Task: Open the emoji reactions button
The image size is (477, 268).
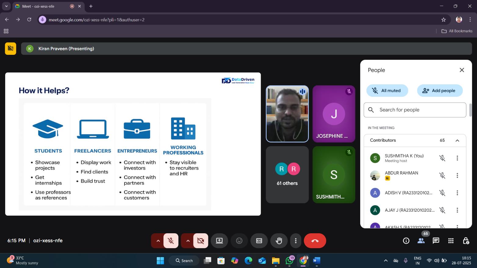Action: 239,241
